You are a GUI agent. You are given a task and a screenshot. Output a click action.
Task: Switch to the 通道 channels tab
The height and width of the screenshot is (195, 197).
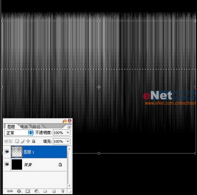(24, 126)
